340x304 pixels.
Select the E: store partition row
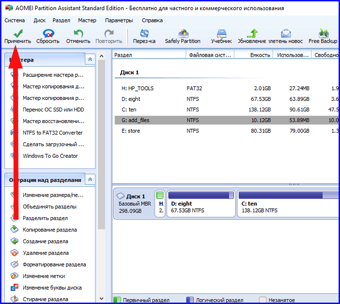pyautogui.click(x=227, y=131)
